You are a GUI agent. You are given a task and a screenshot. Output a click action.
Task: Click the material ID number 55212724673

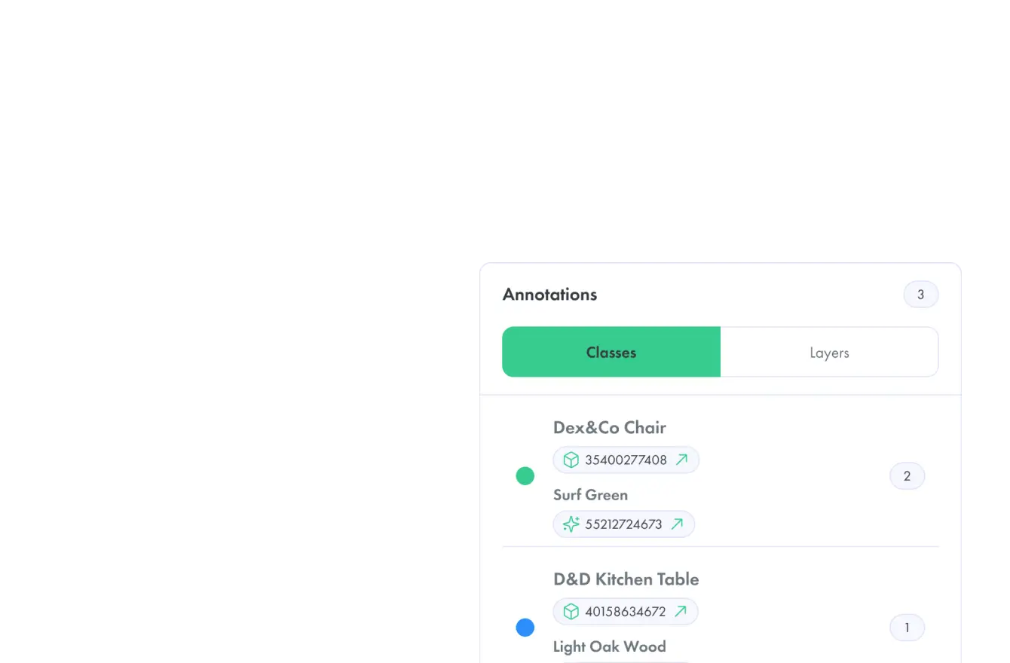point(624,524)
